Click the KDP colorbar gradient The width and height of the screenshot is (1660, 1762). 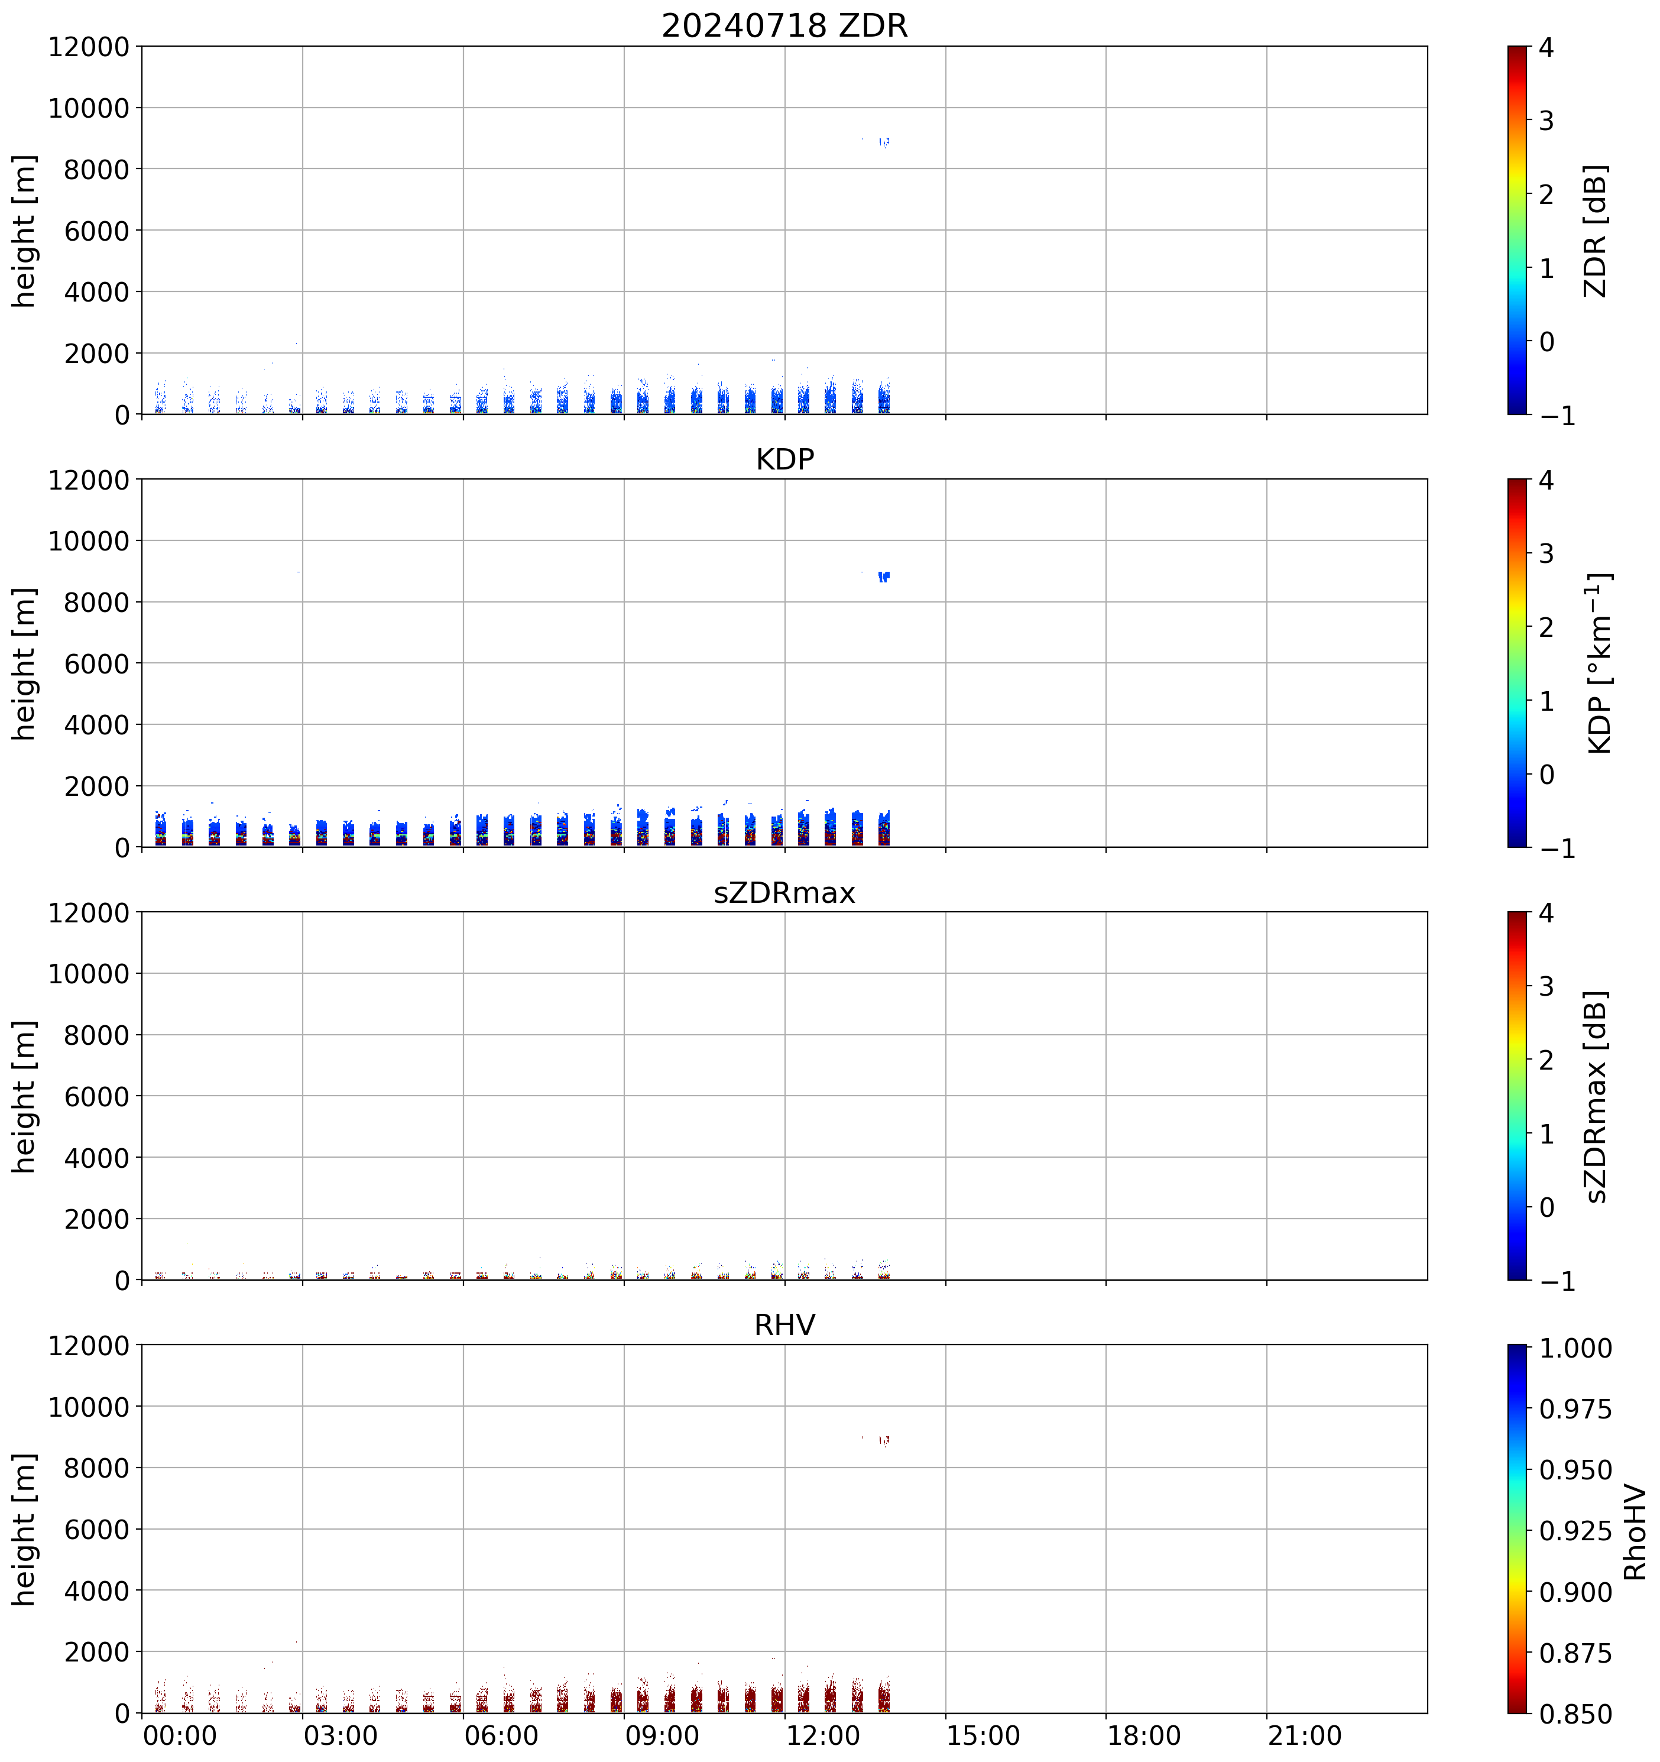coord(1516,663)
